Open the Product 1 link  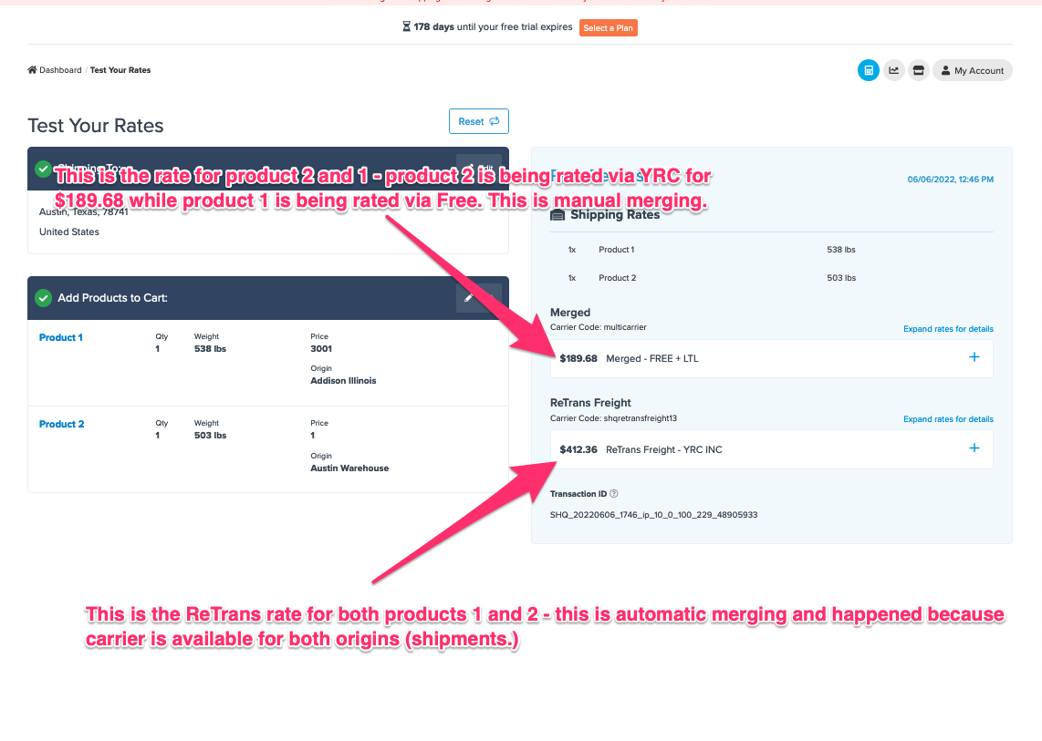(x=61, y=337)
